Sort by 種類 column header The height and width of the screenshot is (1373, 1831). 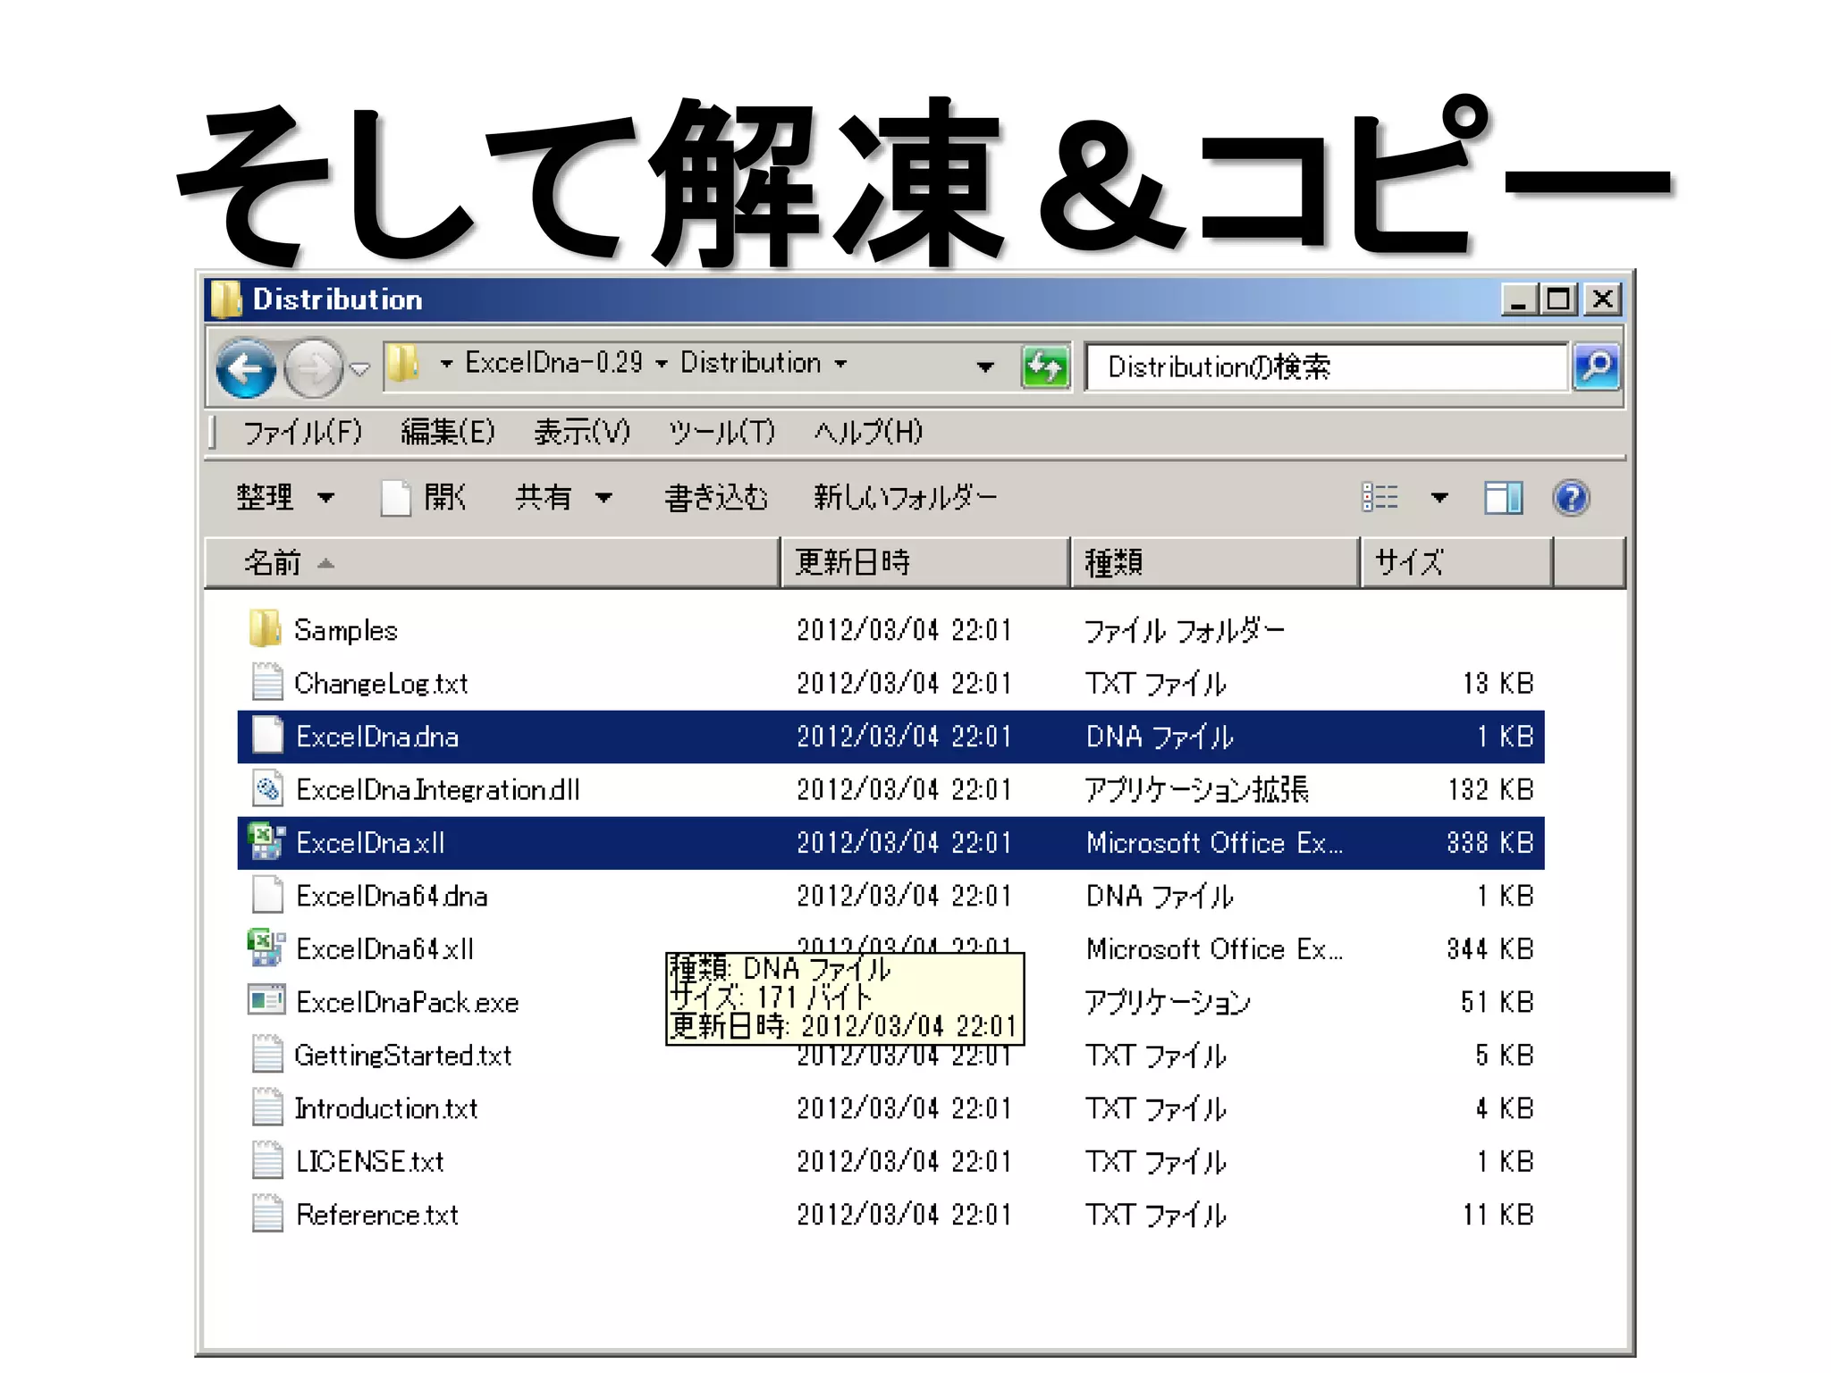[x=1215, y=562]
